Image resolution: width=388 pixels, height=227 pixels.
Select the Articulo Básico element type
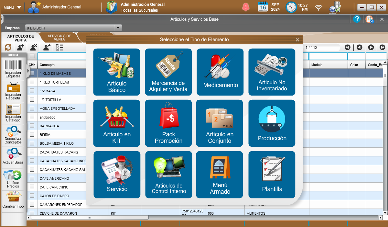117,72
